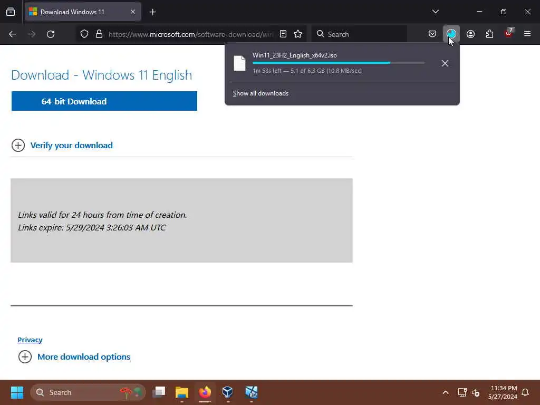Go forward one page
The width and height of the screenshot is (540, 405).
(31, 34)
